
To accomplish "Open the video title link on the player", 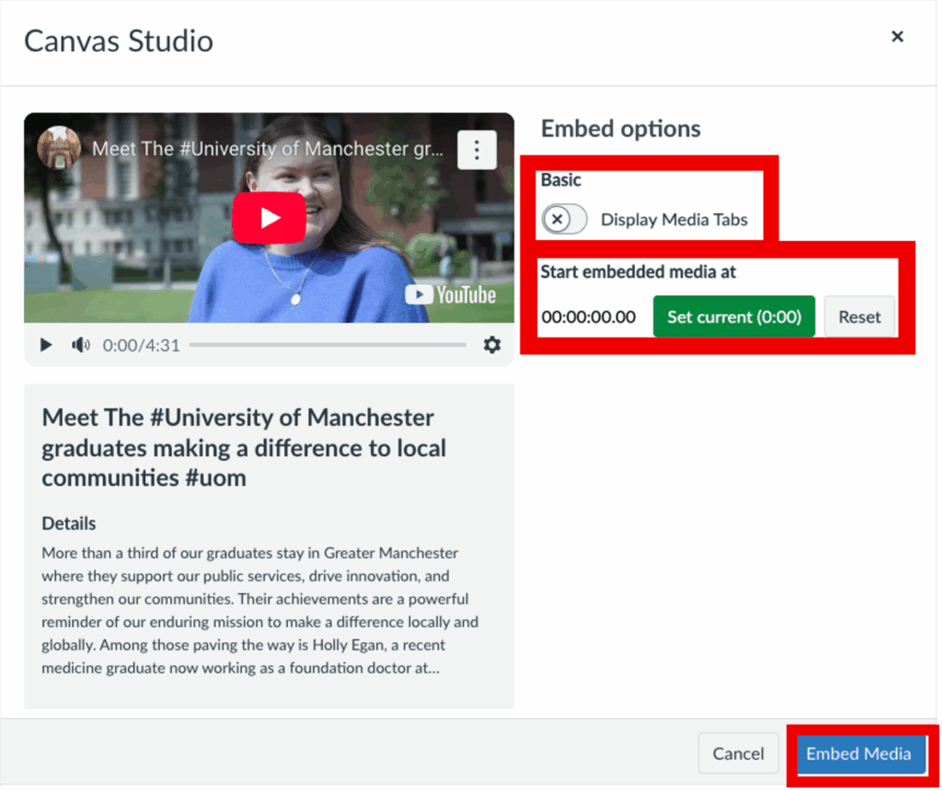I will click(267, 149).
